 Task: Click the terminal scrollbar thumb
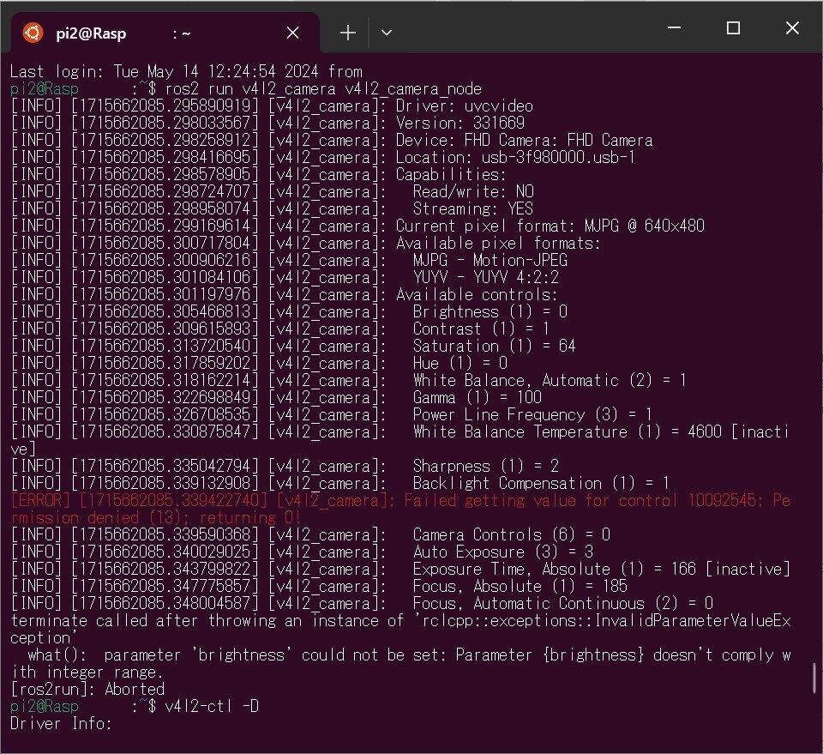(x=814, y=678)
